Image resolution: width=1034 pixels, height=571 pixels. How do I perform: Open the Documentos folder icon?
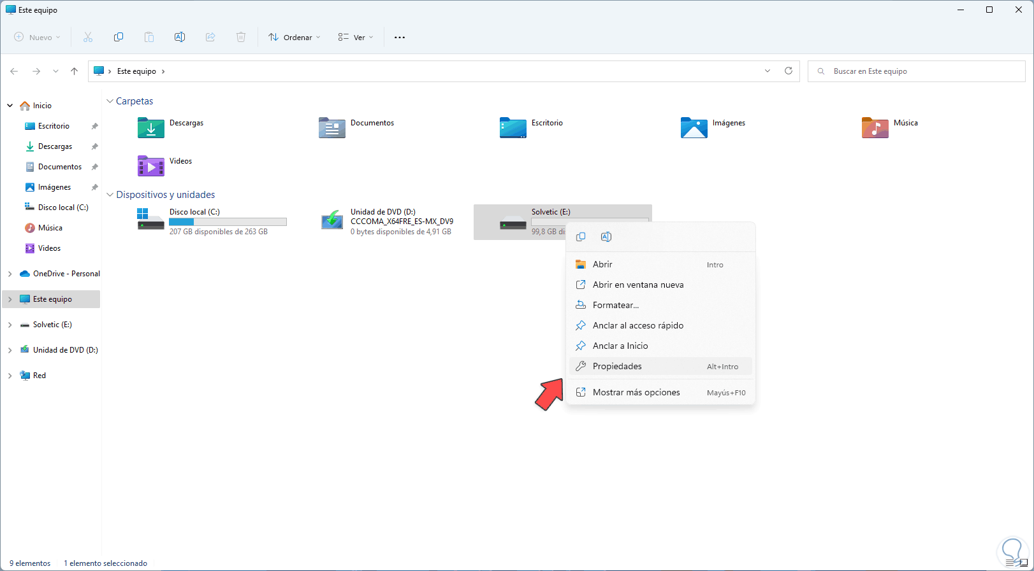click(x=332, y=128)
